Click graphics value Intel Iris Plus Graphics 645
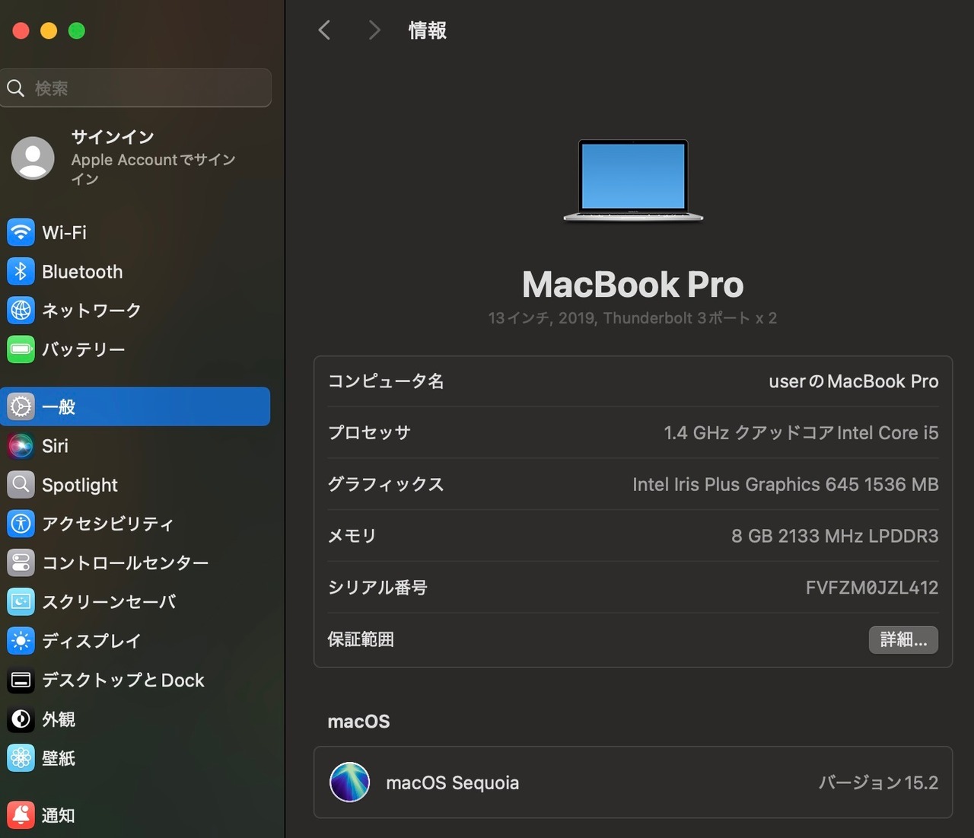Screen dimensions: 974x838 click(x=785, y=484)
